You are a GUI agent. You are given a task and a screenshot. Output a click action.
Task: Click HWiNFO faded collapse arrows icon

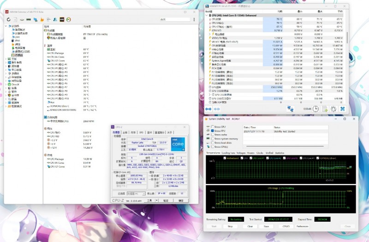click(x=217, y=109)
